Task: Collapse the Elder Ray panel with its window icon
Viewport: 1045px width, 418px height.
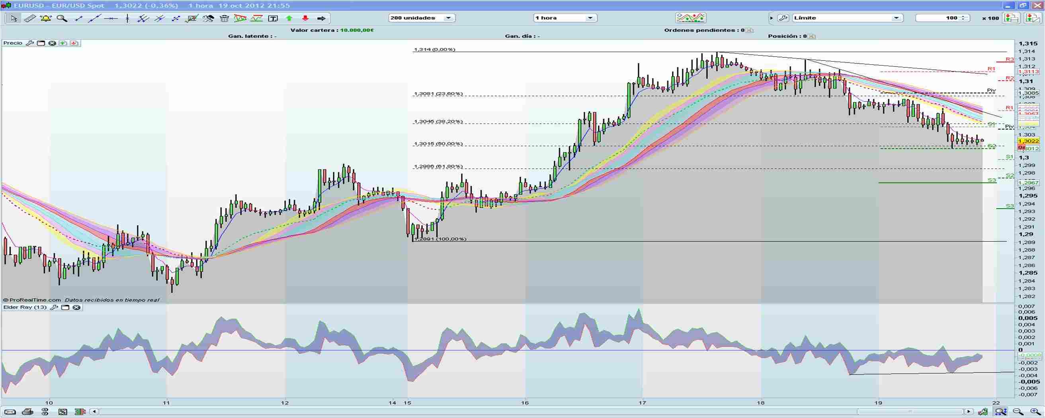Action: [x=64, y=307]
